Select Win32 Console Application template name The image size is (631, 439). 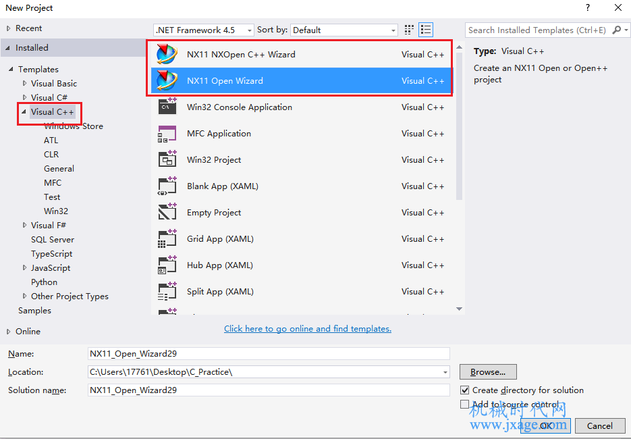click(x=240, y=107)
